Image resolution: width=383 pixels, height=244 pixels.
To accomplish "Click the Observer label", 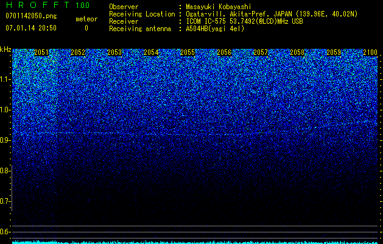I will 124,7.
